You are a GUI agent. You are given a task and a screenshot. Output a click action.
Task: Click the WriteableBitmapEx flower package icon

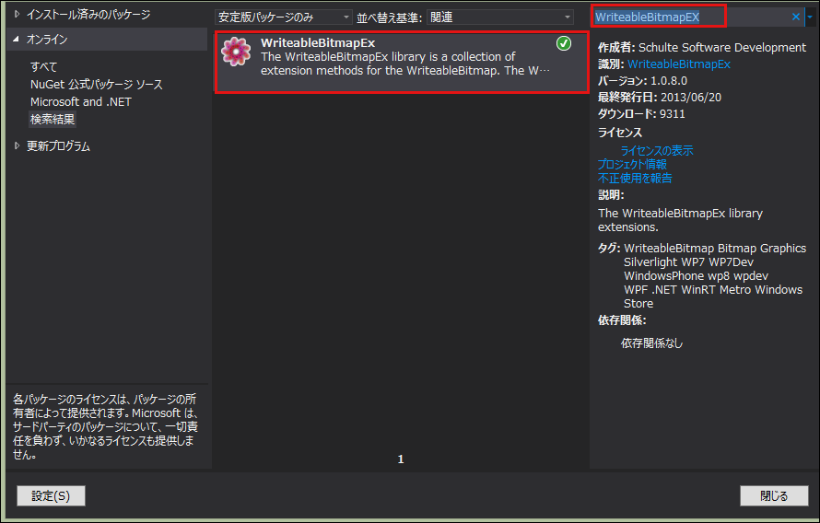[236, 52]
